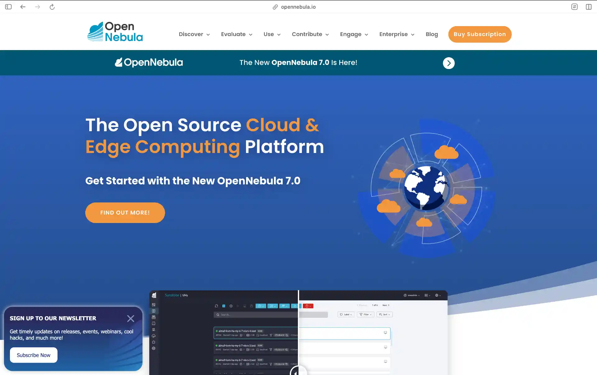Open the VNC console monitor icon on the VM row
Screen dimensions: 597x375
(x=386, y=333)
